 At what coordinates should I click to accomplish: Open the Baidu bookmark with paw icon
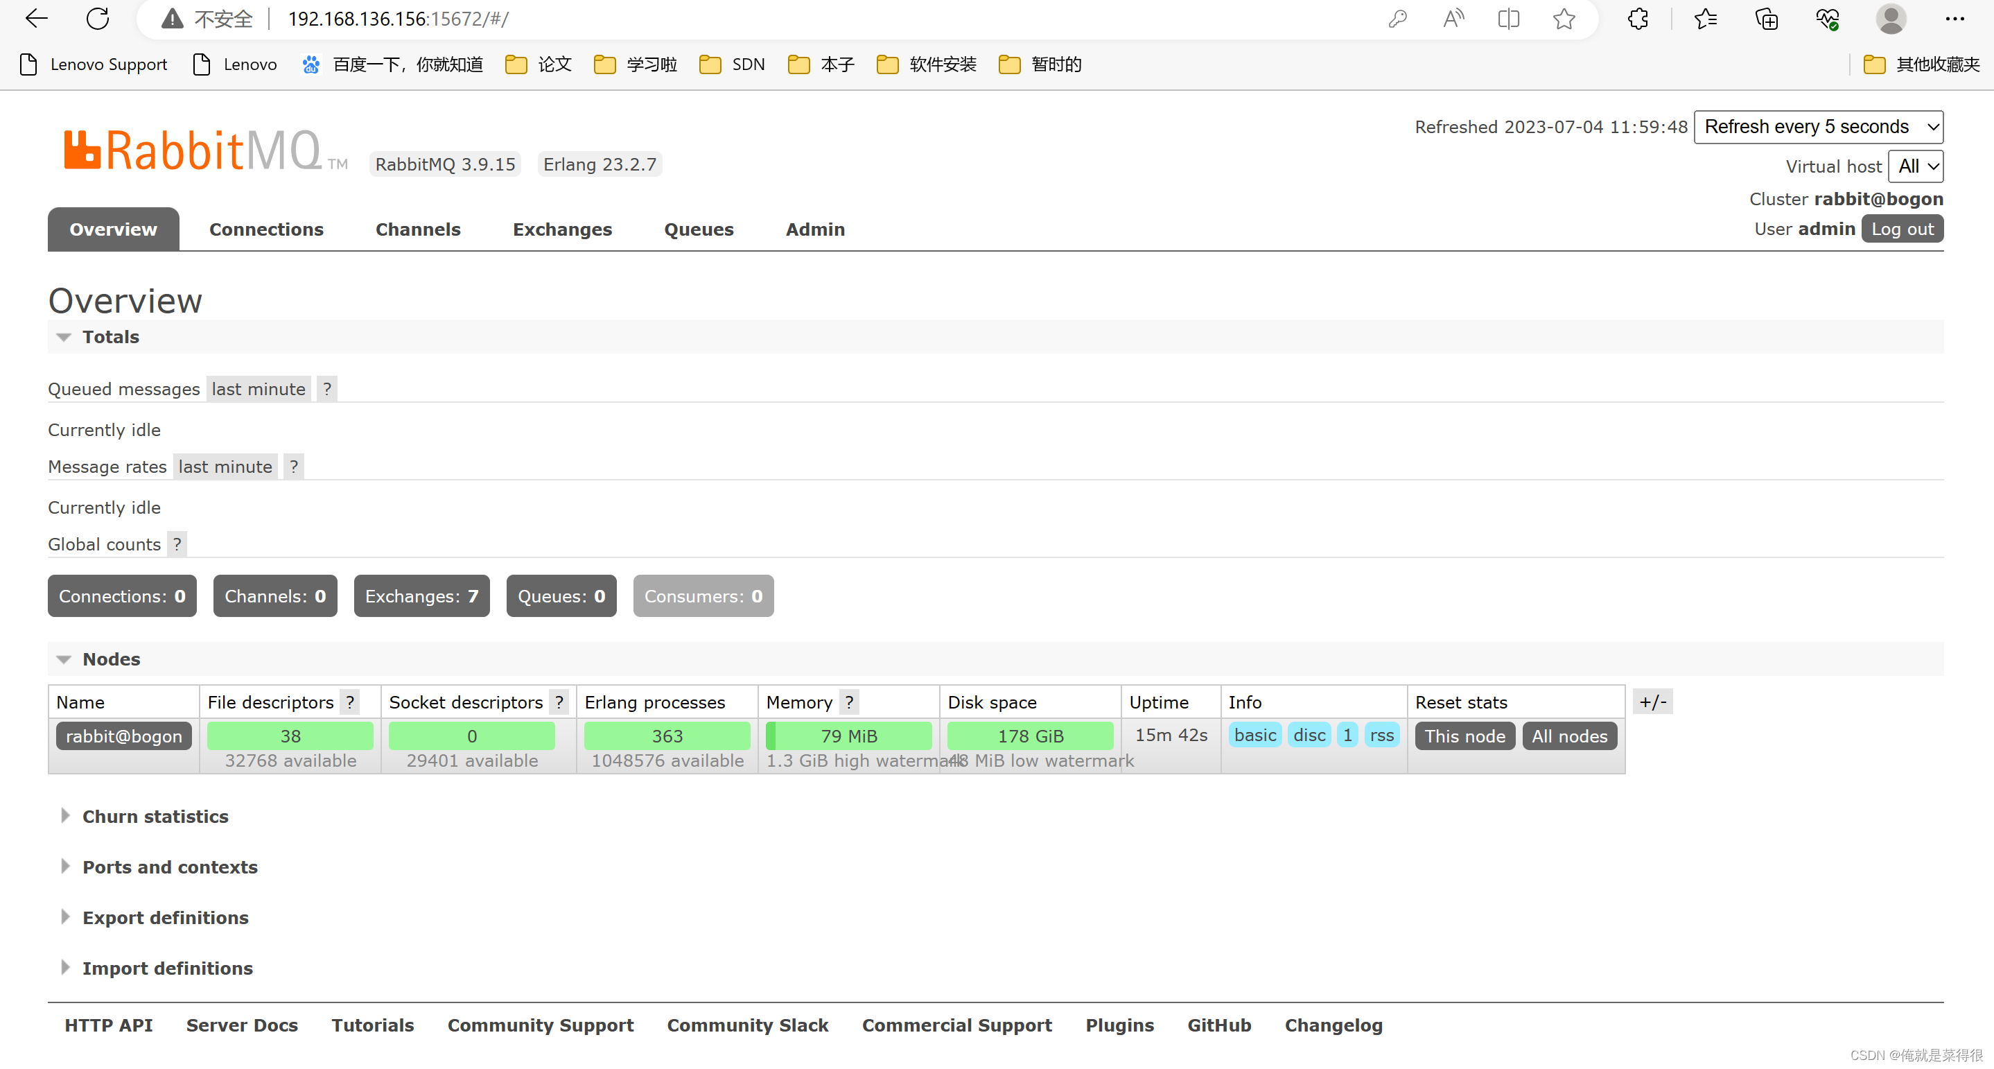pos(392,64)
